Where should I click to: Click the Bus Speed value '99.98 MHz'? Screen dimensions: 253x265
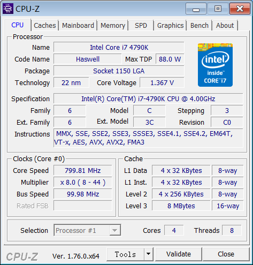tap(83, 194)
